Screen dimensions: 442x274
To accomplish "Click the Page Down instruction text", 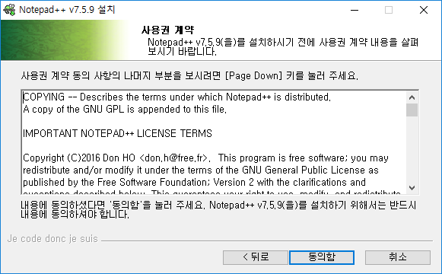I will (189, 75).
